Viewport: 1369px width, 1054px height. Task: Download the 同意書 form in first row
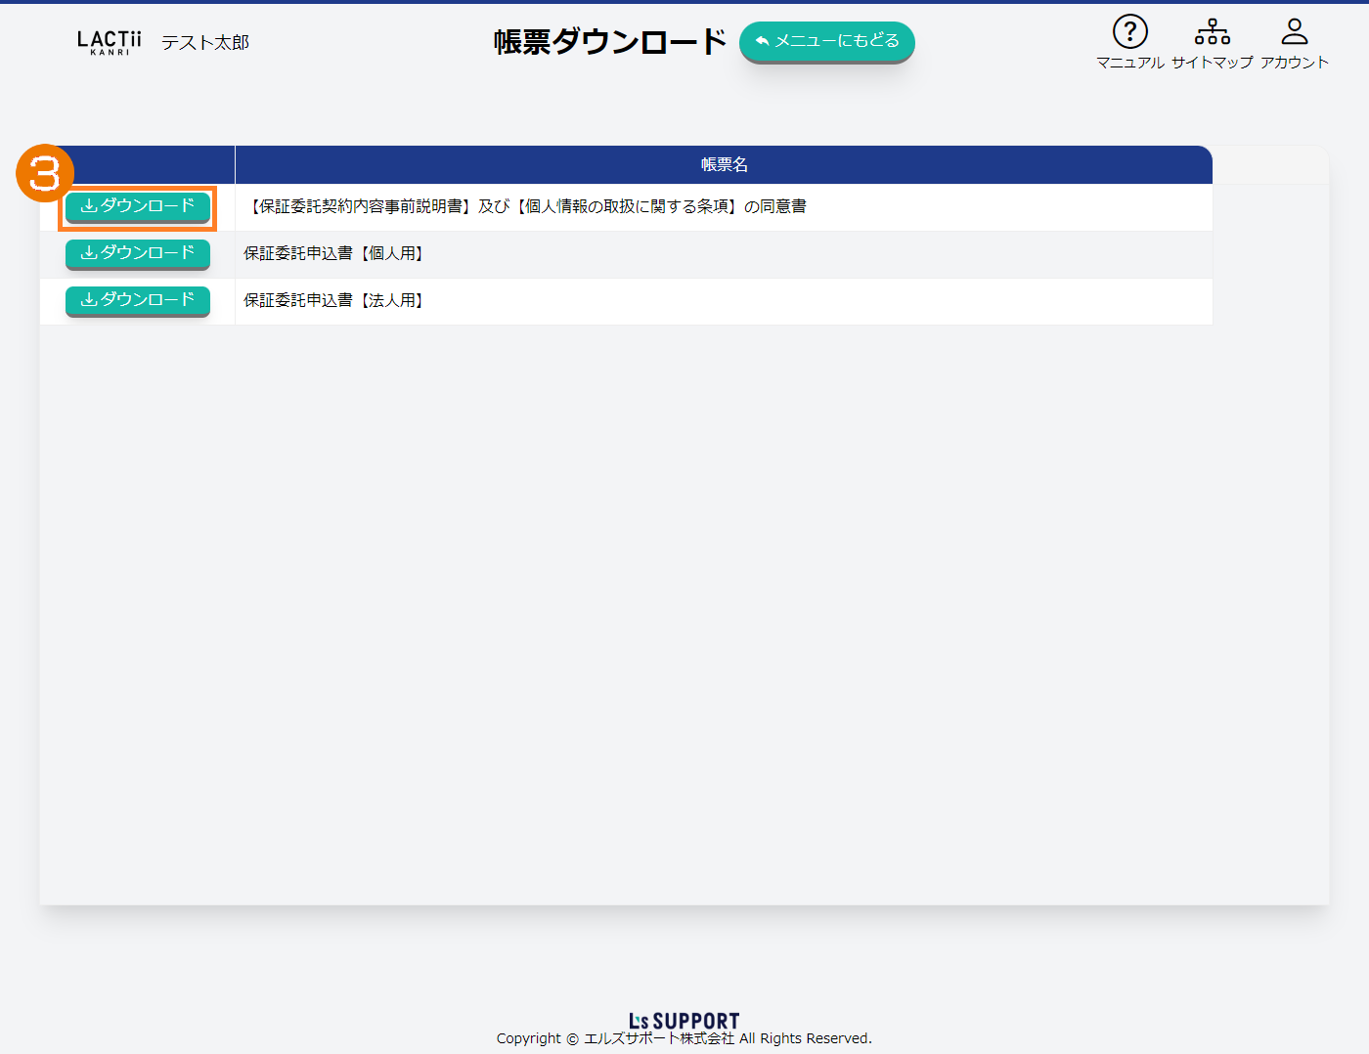click(x=138, y=206)
